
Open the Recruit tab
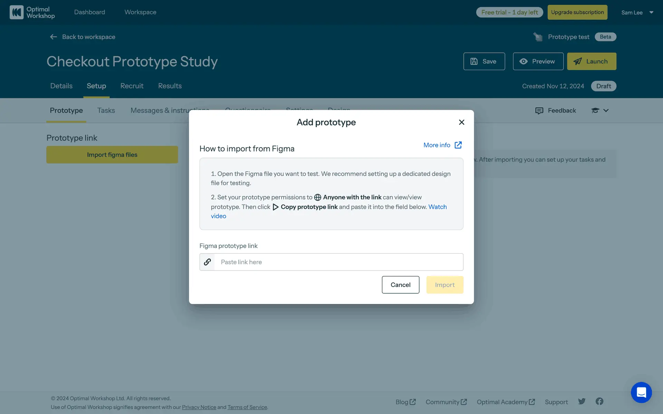[132, 86]
